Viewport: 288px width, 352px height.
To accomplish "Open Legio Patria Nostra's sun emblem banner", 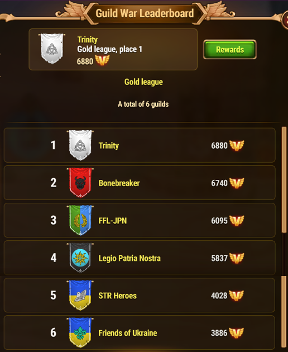I will click(x=80, y=258).
